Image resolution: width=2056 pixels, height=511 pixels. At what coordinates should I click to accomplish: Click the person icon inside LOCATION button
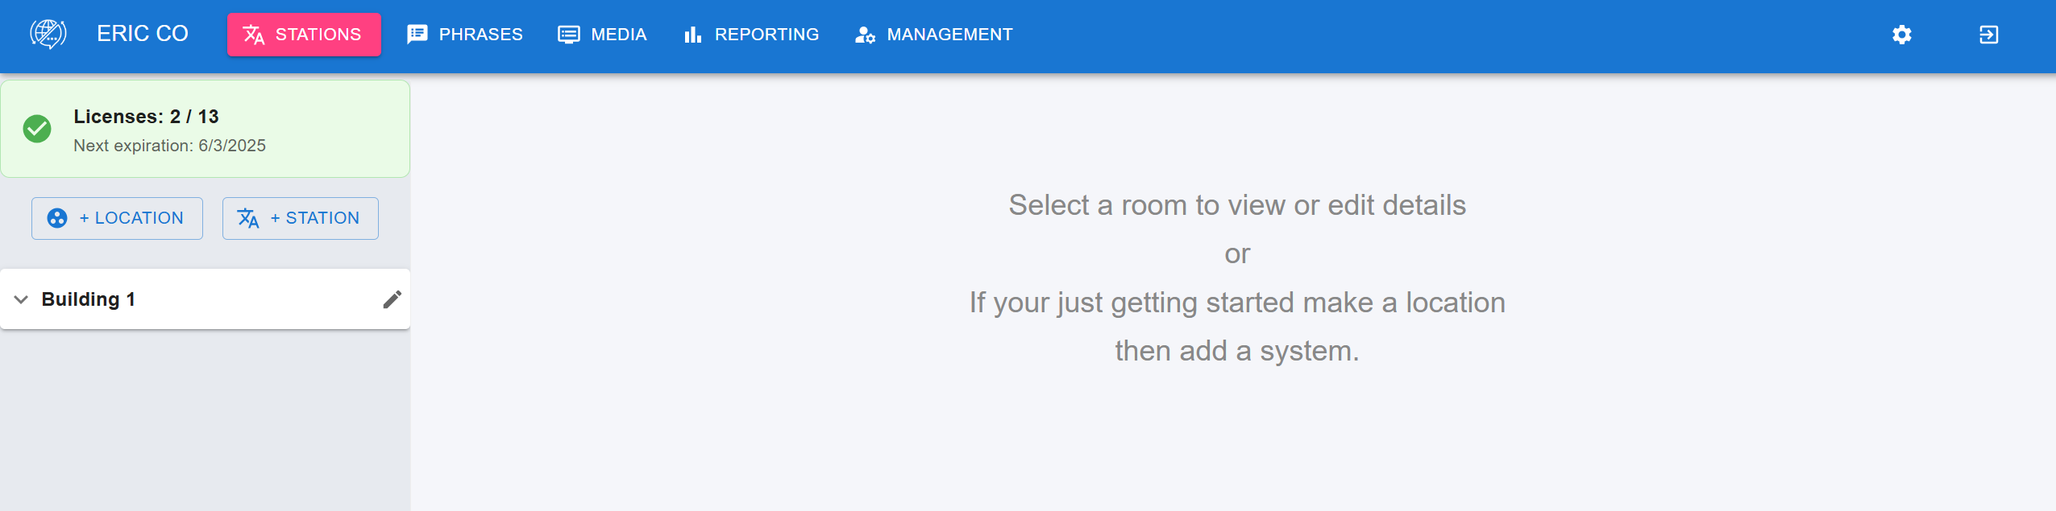point(57,217)
